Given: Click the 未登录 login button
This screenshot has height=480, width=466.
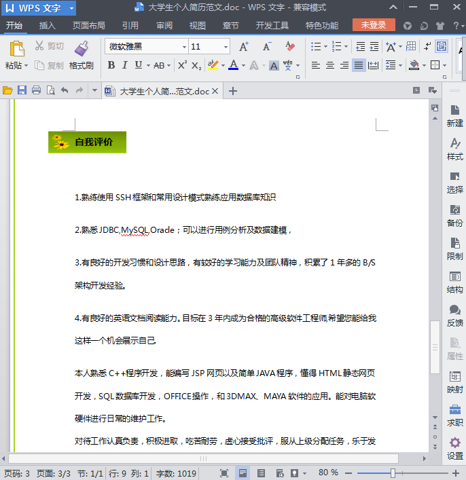Looking at the screenshot, I should (x=374, y=25).
